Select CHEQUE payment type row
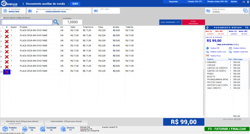The height and width of the screenshot is (134, 250). 227,65
